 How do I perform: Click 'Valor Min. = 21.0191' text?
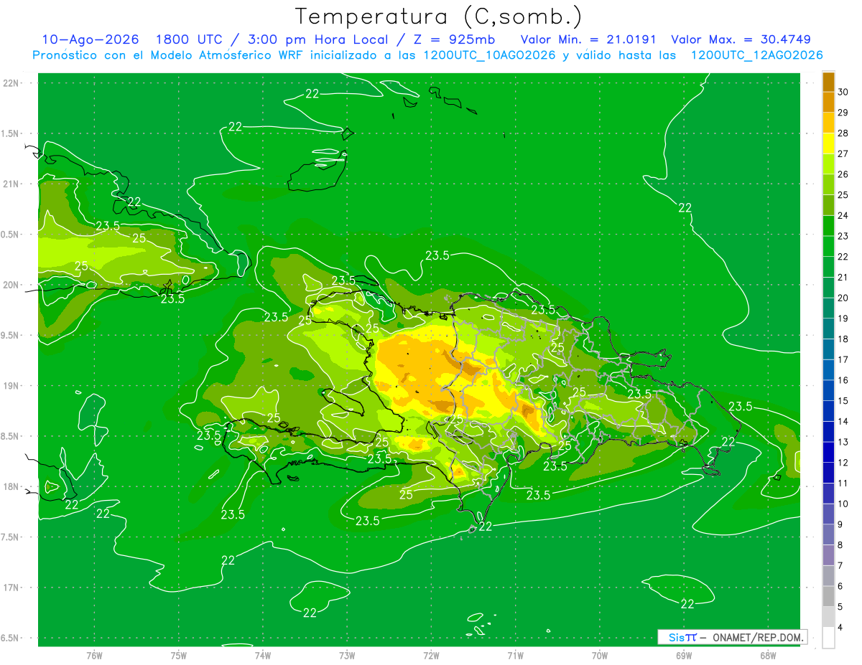[588, 40]
